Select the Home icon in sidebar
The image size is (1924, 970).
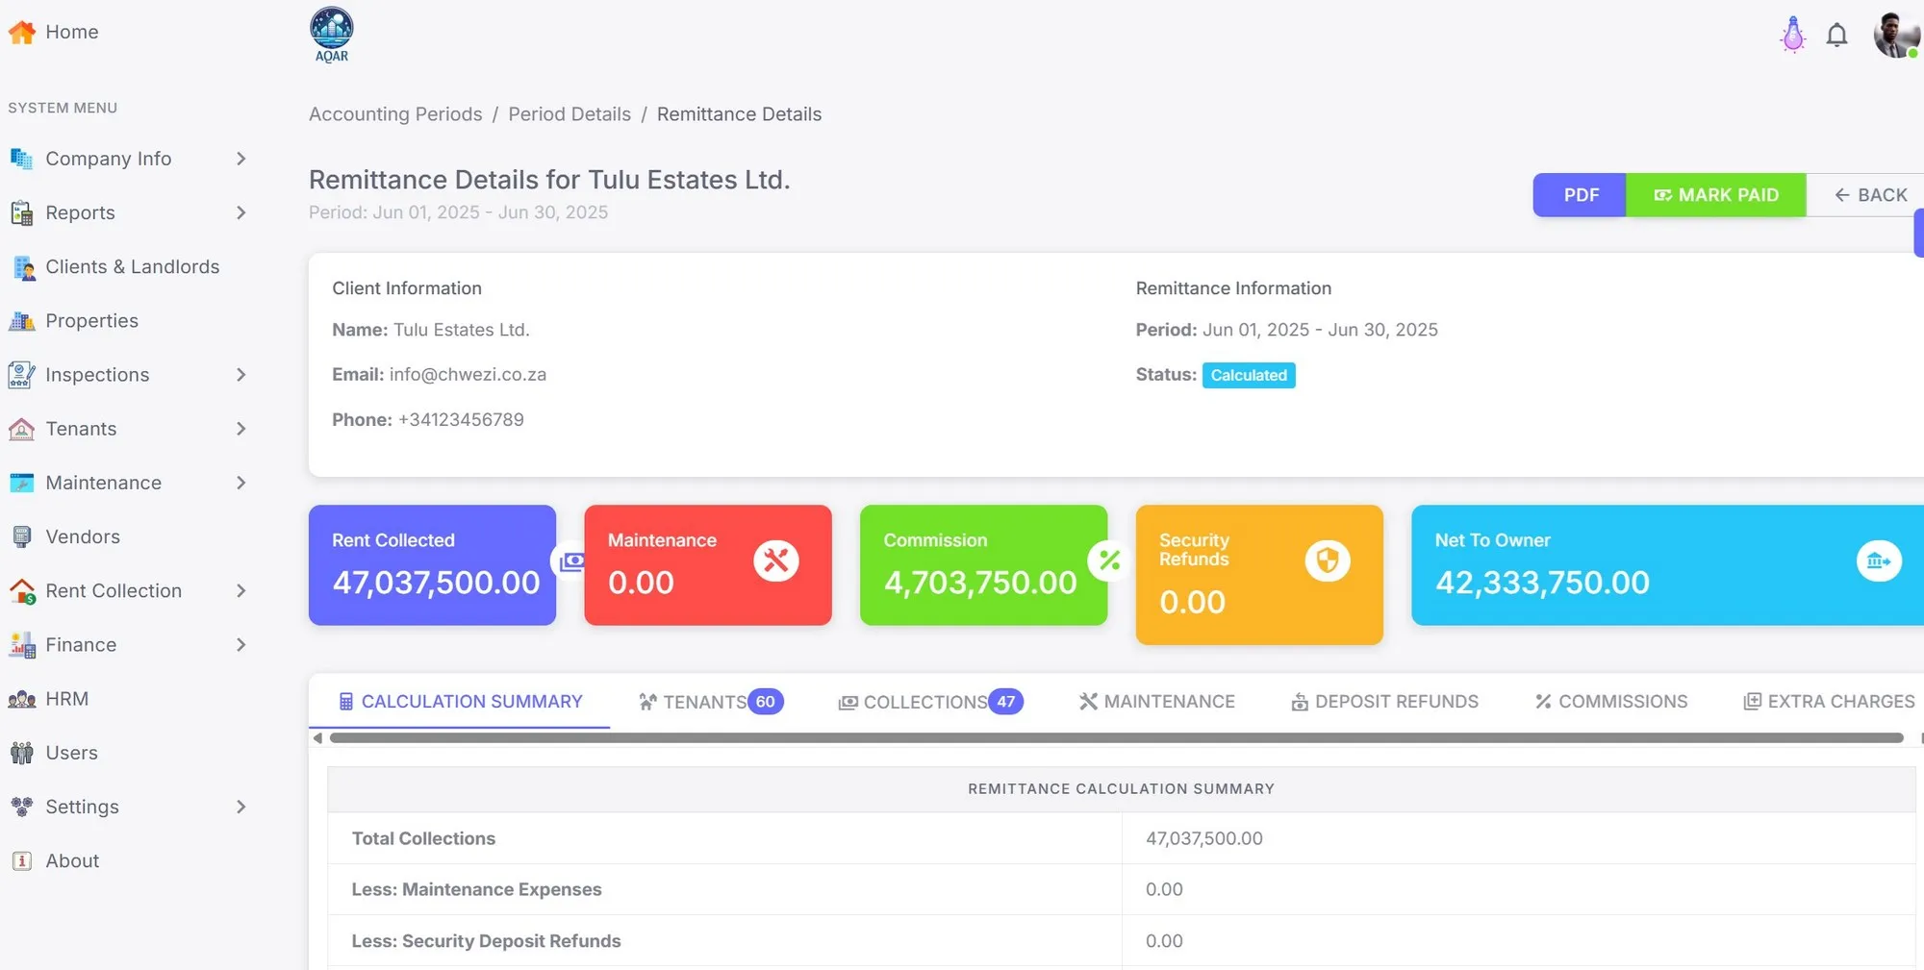[20, 32]
